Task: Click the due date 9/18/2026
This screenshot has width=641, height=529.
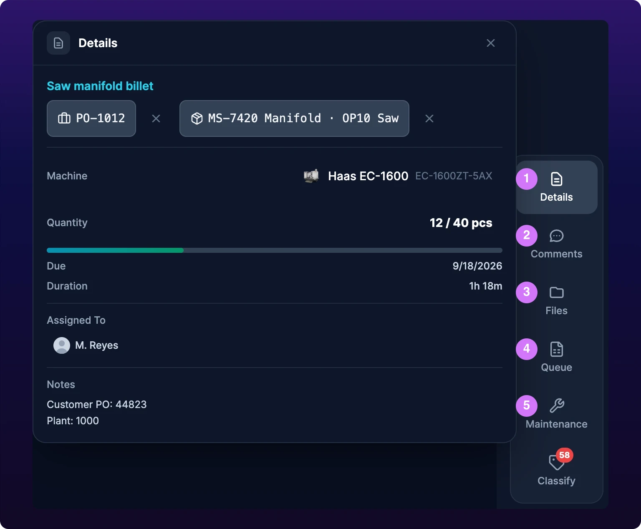Action: click(477, 266)
